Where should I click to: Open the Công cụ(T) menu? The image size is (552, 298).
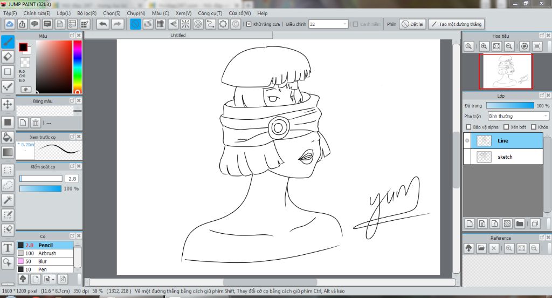click(x=210, y=13)
